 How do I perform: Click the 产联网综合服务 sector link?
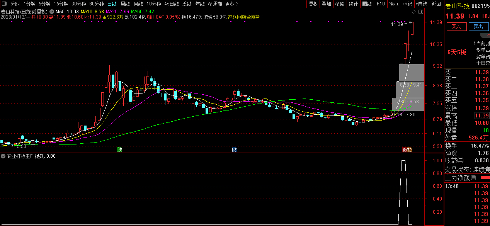point(244,17)
